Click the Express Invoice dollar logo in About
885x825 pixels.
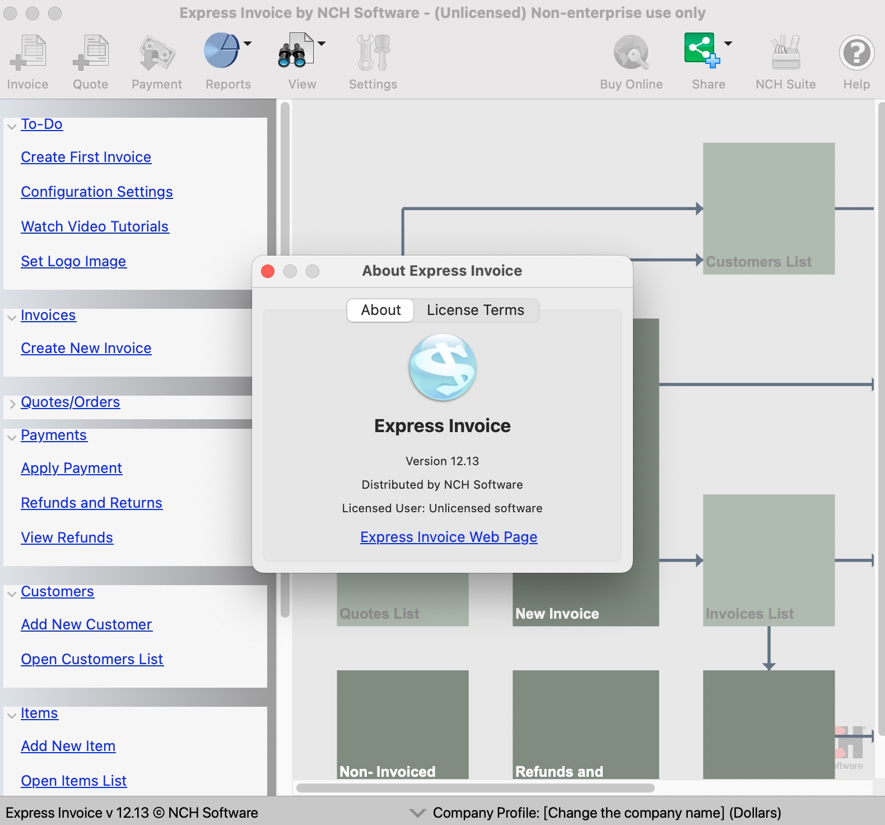[x=442, y=367]
